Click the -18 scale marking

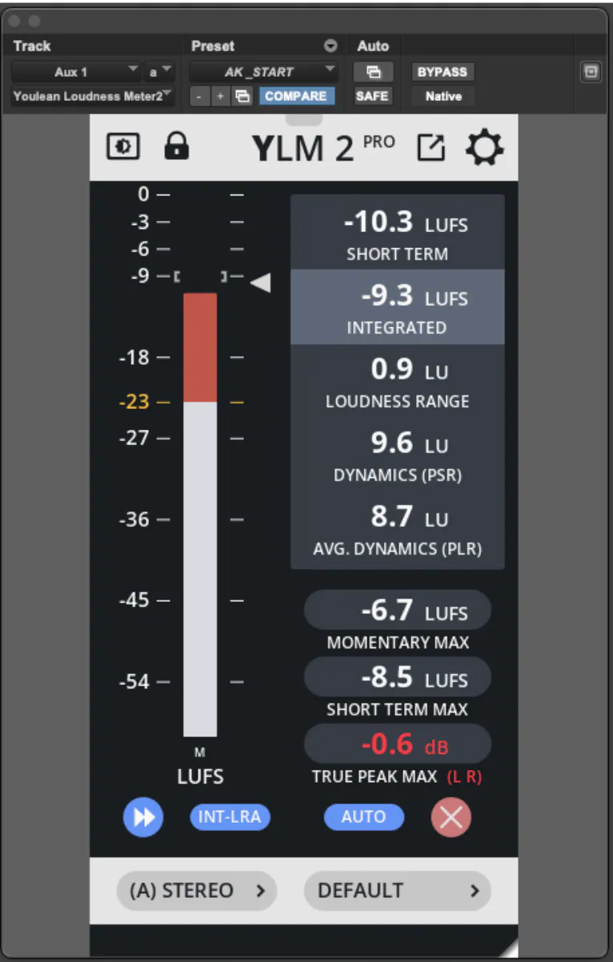[x=134, y=357]
